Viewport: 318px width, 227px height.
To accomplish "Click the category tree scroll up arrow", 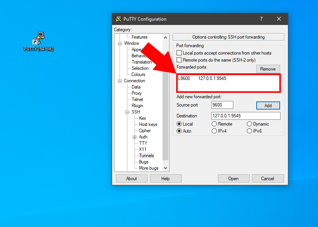I will (166, 37).
